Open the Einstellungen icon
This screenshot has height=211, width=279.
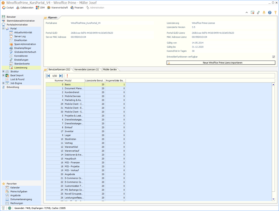point(11,60)
